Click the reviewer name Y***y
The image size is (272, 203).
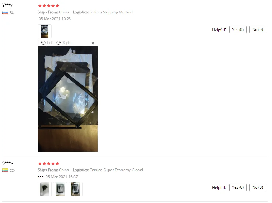[x=7, y=5]
